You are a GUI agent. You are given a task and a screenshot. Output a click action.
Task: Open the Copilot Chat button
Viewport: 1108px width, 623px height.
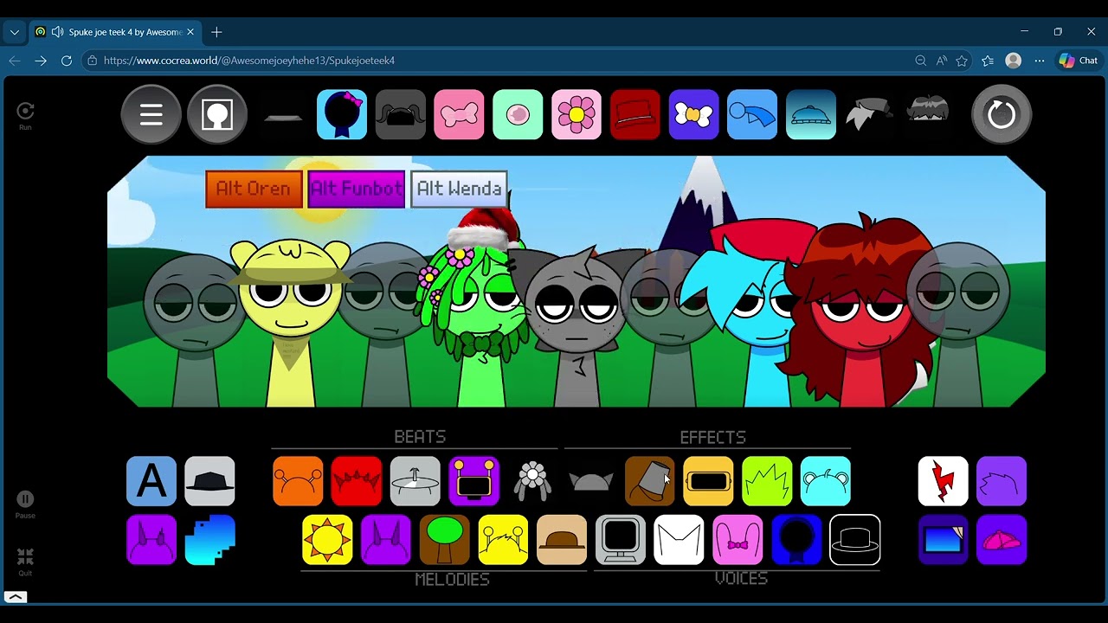pos(1079,61)
